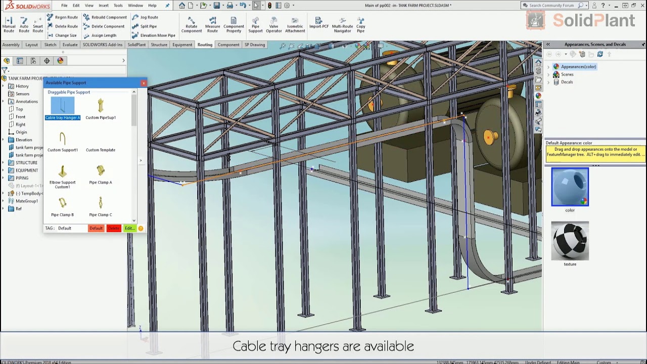Select the blue color appearance swatch

pos(570,187)
